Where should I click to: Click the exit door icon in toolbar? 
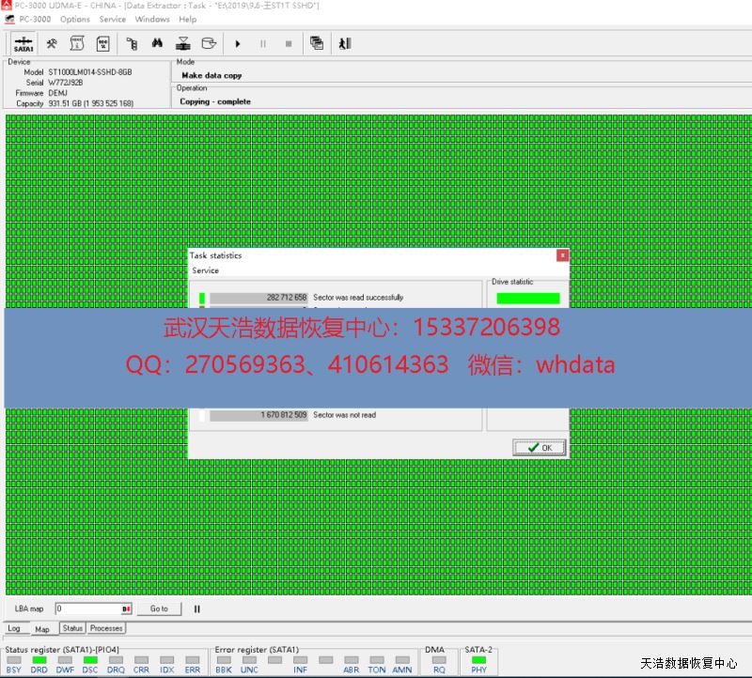tap(344, 43)
